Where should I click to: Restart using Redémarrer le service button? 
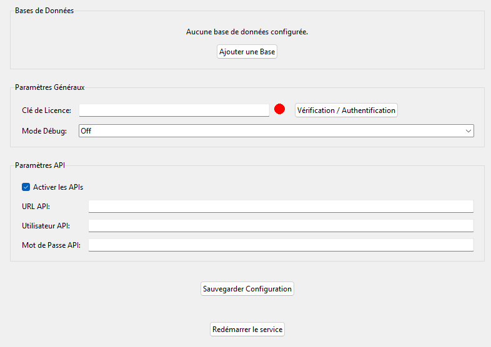247,330
